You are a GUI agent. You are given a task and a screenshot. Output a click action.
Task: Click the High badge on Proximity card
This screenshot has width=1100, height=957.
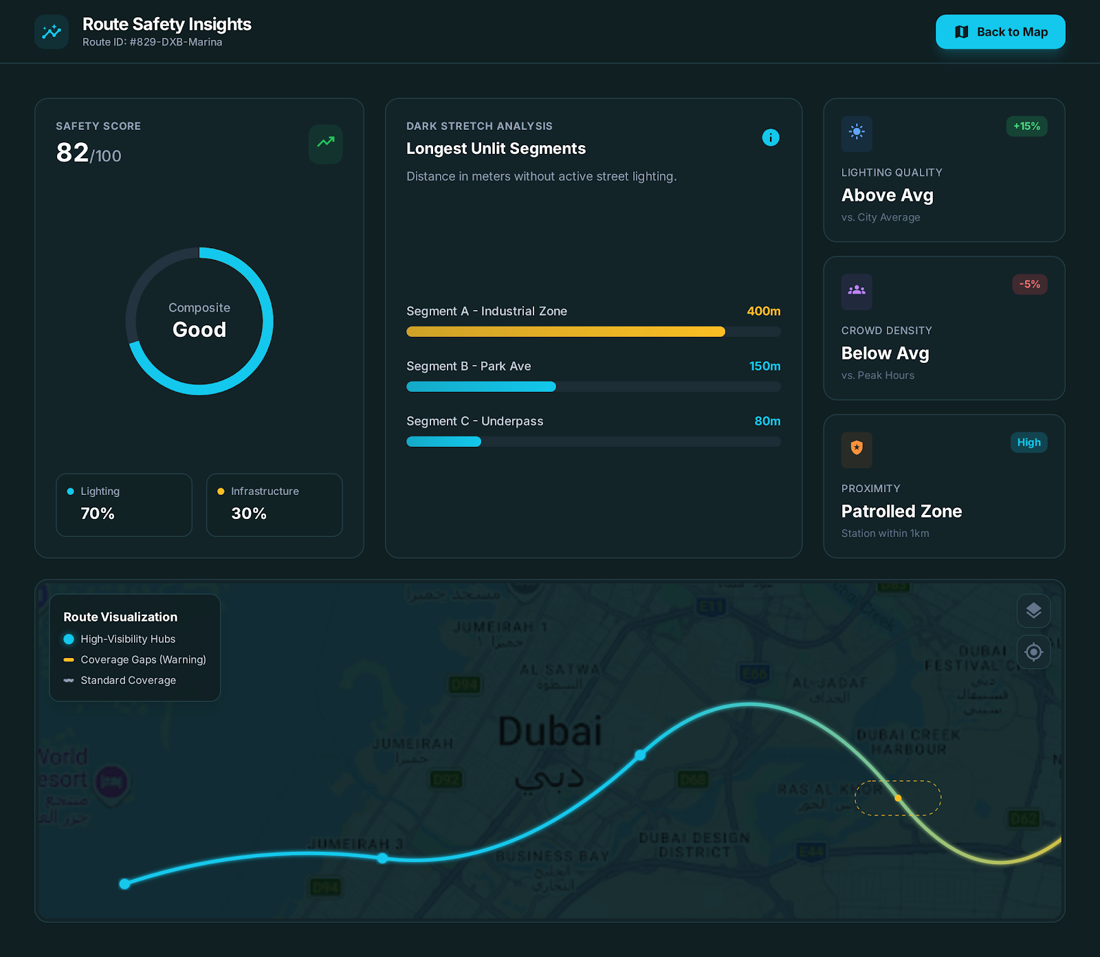click(1028, 443)
